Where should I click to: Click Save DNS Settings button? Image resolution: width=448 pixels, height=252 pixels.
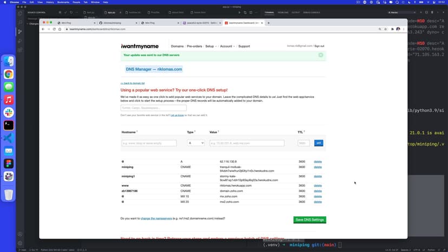[309, 220]
